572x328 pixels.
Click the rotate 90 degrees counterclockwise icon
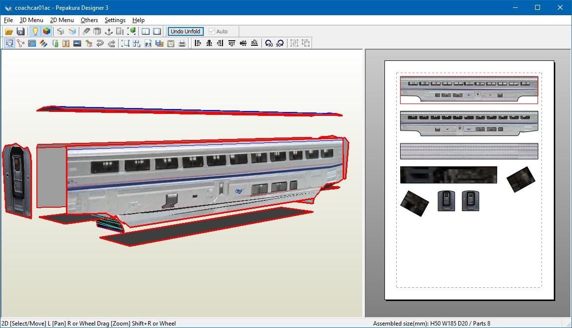click(x=269, y=43)
